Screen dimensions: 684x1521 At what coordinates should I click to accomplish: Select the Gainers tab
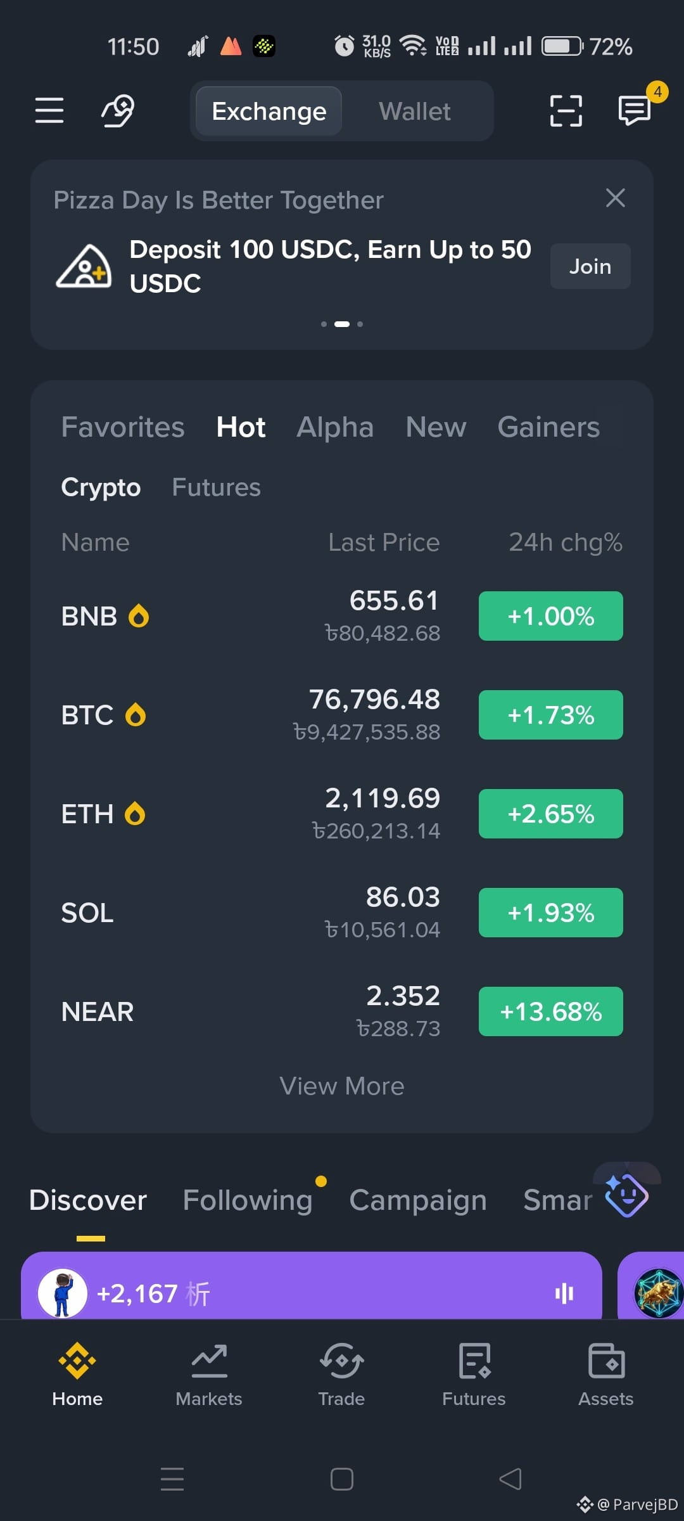tap(548, 427)
